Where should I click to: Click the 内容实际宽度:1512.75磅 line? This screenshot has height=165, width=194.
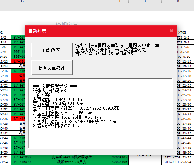pos(67,117)
